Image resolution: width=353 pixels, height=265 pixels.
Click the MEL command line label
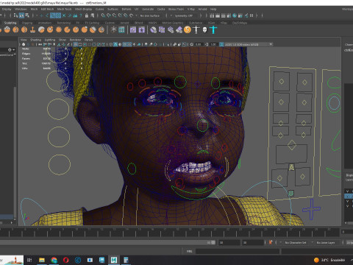pos(190,251)
